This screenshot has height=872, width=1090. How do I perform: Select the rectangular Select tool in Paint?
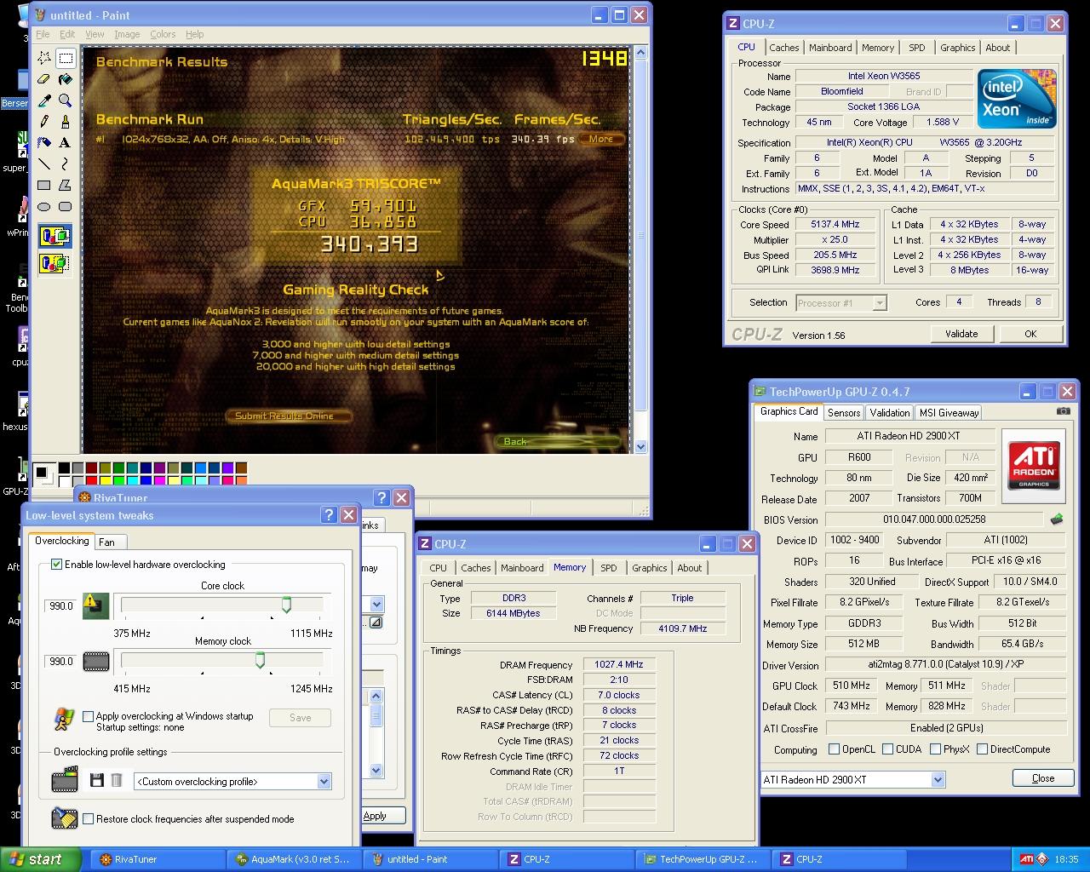point(66,58)
